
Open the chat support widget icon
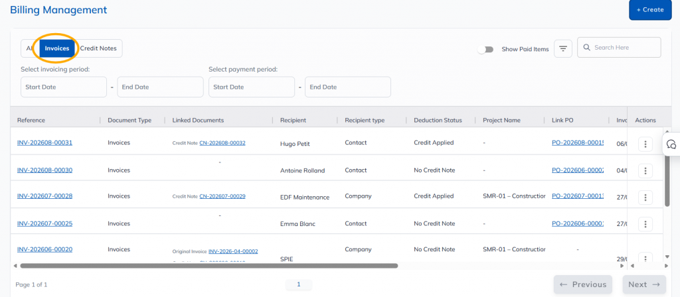tap(671, 144)
